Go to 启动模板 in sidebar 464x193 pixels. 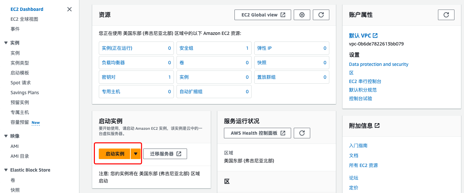click(20, 73)
